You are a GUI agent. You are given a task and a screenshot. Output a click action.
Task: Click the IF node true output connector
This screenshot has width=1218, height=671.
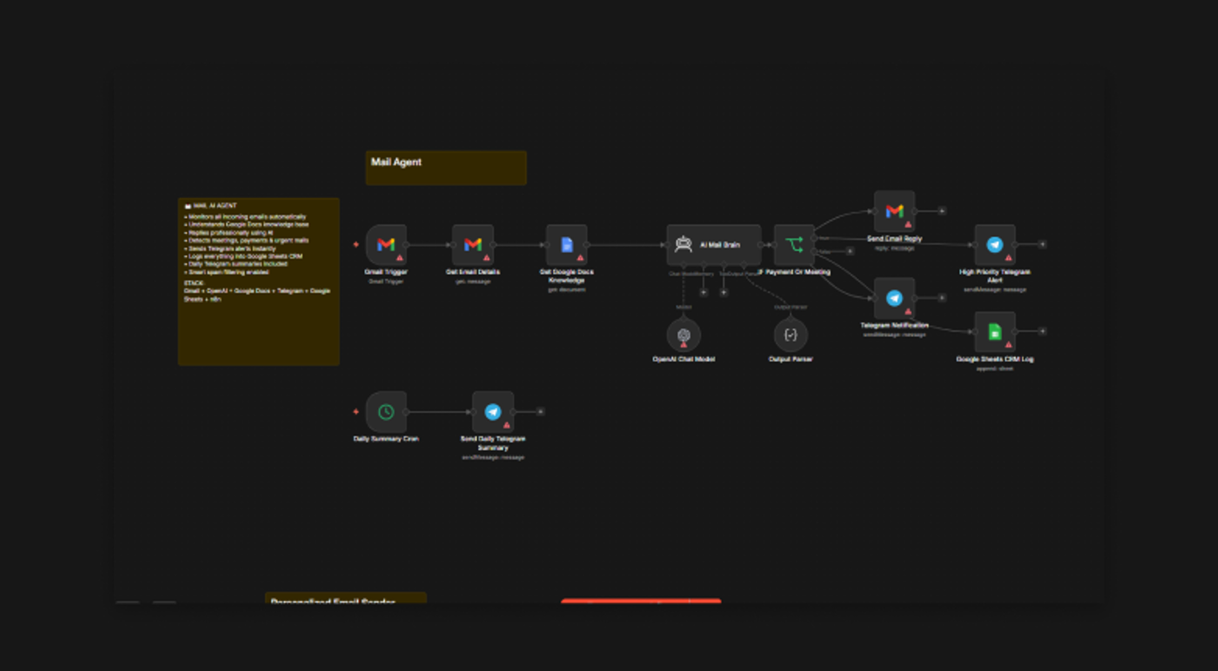click(x=815, y=238)
